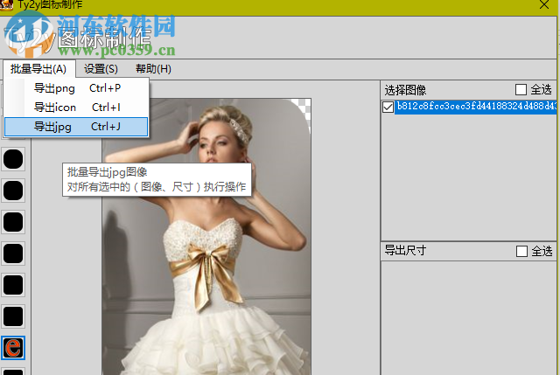560x375 pixels.
Task: Select the black icon directly above the e icon
Action: [x=13, y=316]
